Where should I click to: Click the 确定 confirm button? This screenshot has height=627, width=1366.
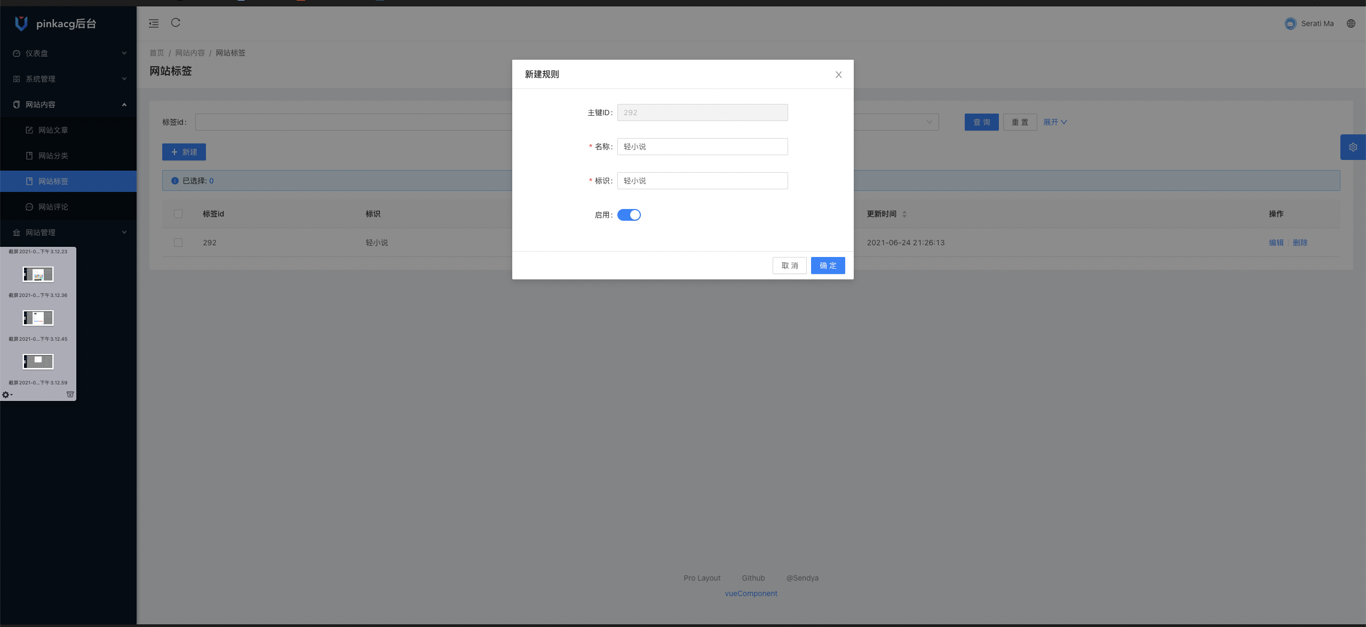click(x=828, y=266)
